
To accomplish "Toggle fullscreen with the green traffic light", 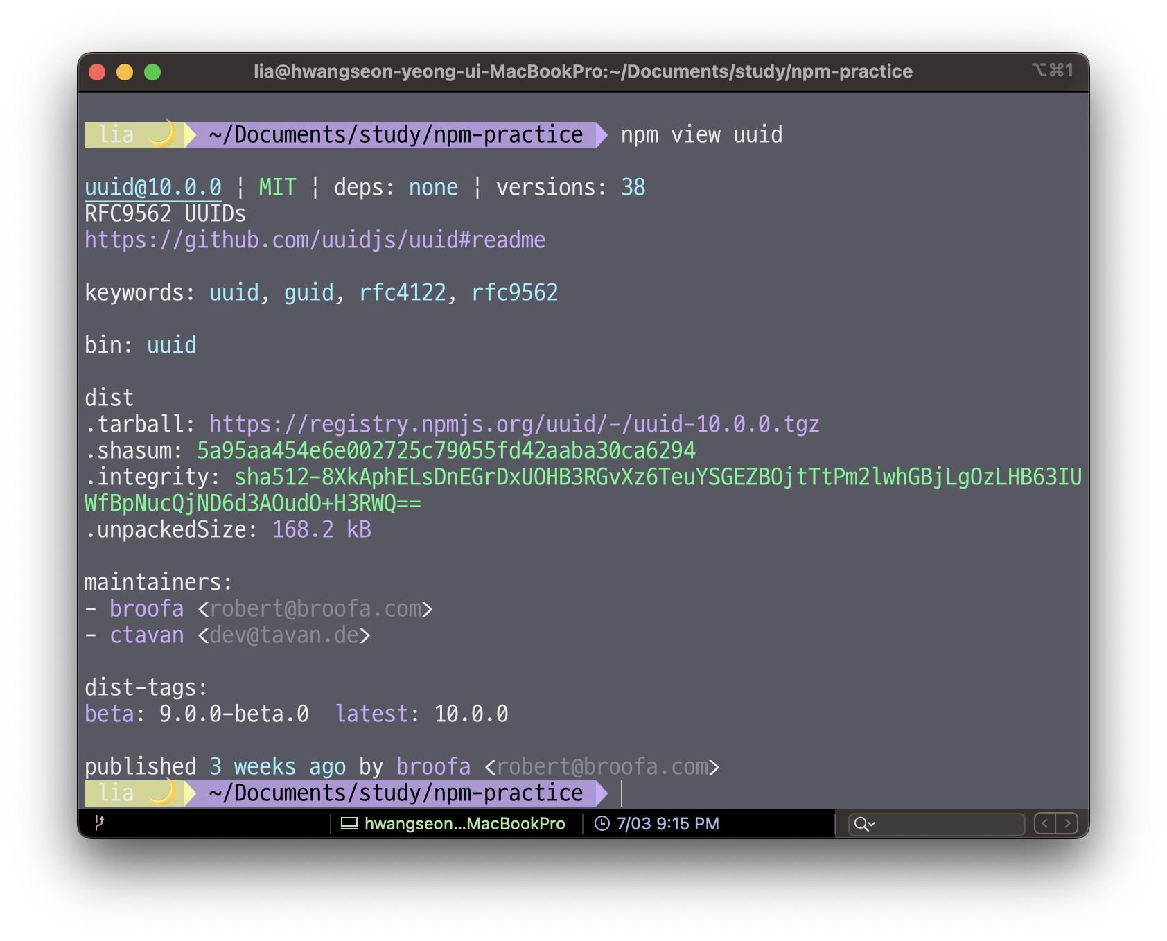I will pyautogui.click(x=152, y=71).
